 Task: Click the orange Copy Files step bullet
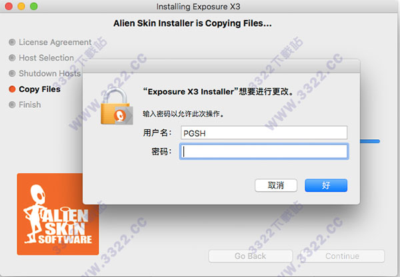coord(12,89)
